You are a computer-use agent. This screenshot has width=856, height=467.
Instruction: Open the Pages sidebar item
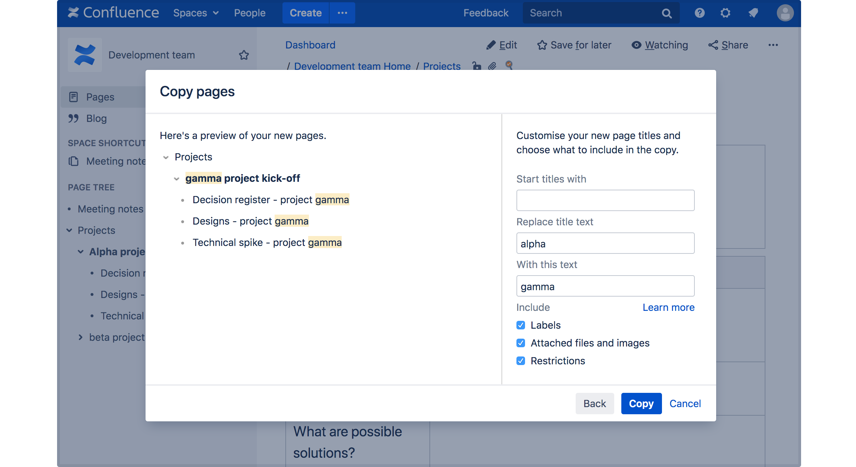coord(100,97)
